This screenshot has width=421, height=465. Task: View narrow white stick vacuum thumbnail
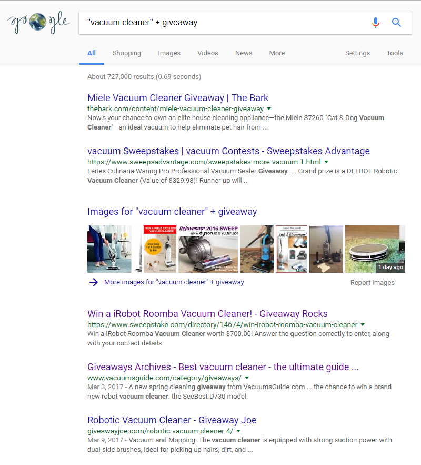coord(138,249)
